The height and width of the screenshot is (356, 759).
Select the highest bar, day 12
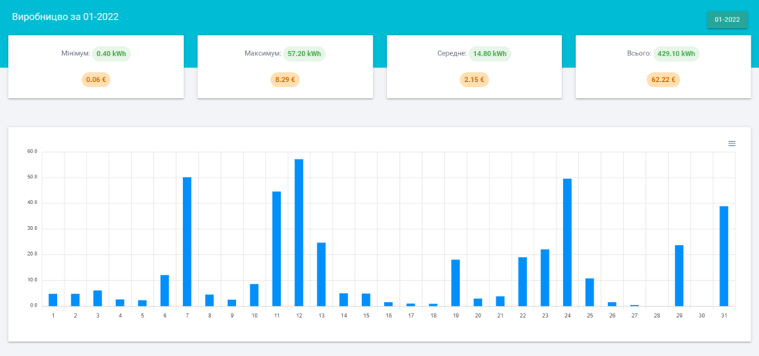coord(298,232)
